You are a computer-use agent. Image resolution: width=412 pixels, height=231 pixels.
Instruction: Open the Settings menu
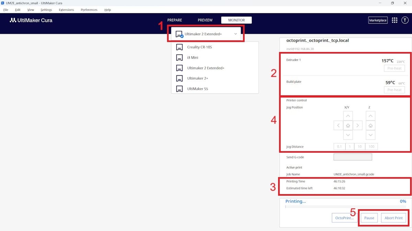(x=46, y=10)
